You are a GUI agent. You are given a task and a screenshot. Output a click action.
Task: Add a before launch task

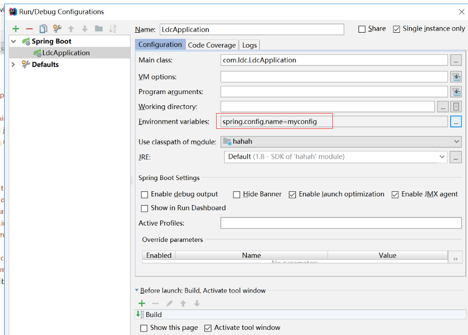[x=142, y=303]
